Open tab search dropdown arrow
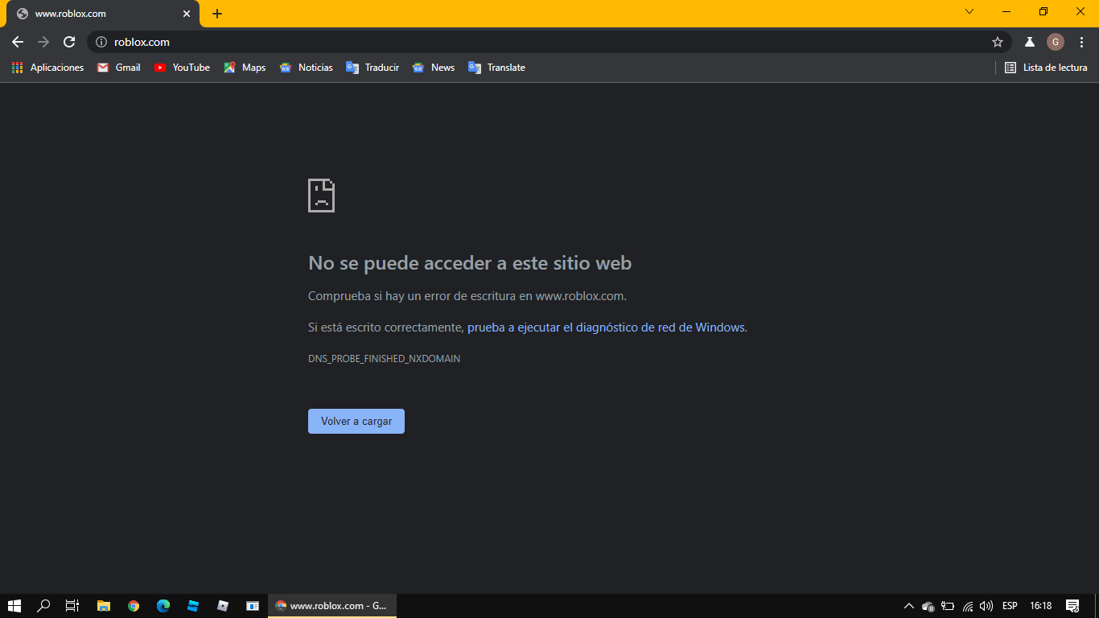Viewport: 1099px width, 618px height. pyautogui.click(x=969, y=11)
